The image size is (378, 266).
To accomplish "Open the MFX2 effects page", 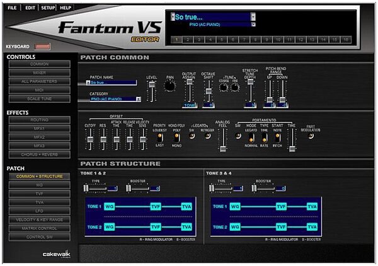I will (x=40, y=137).
